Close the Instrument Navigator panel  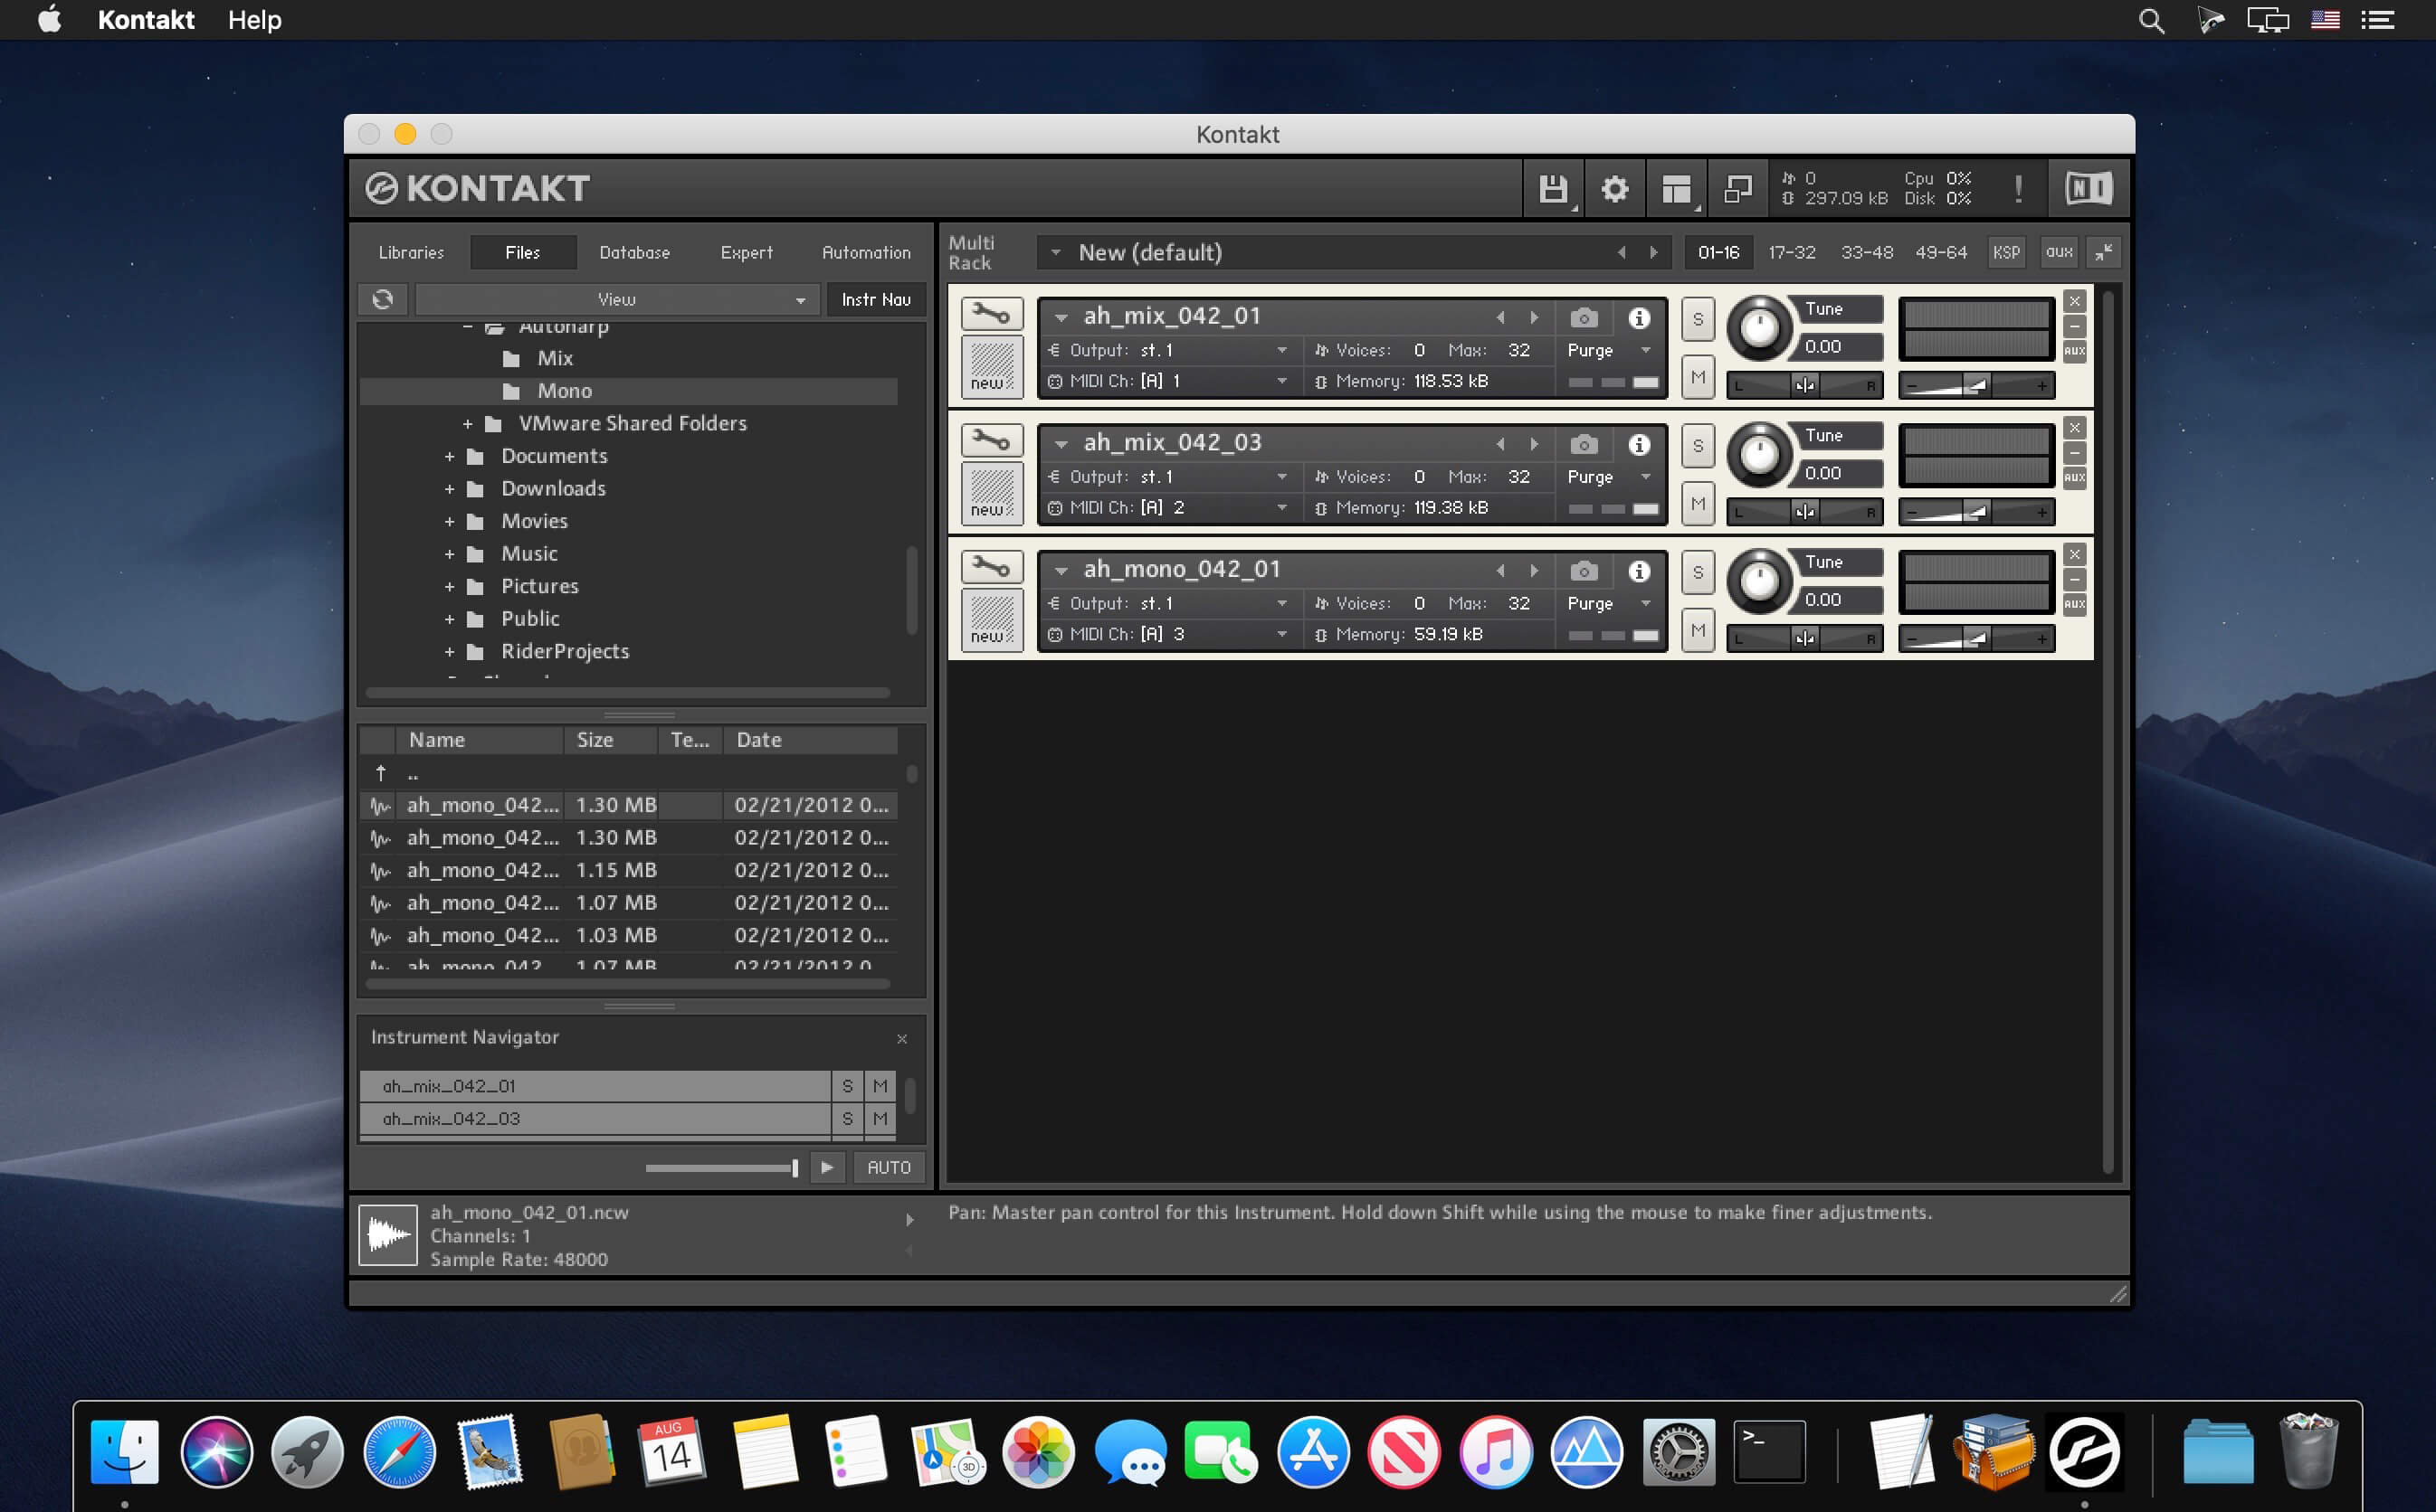901,1039
